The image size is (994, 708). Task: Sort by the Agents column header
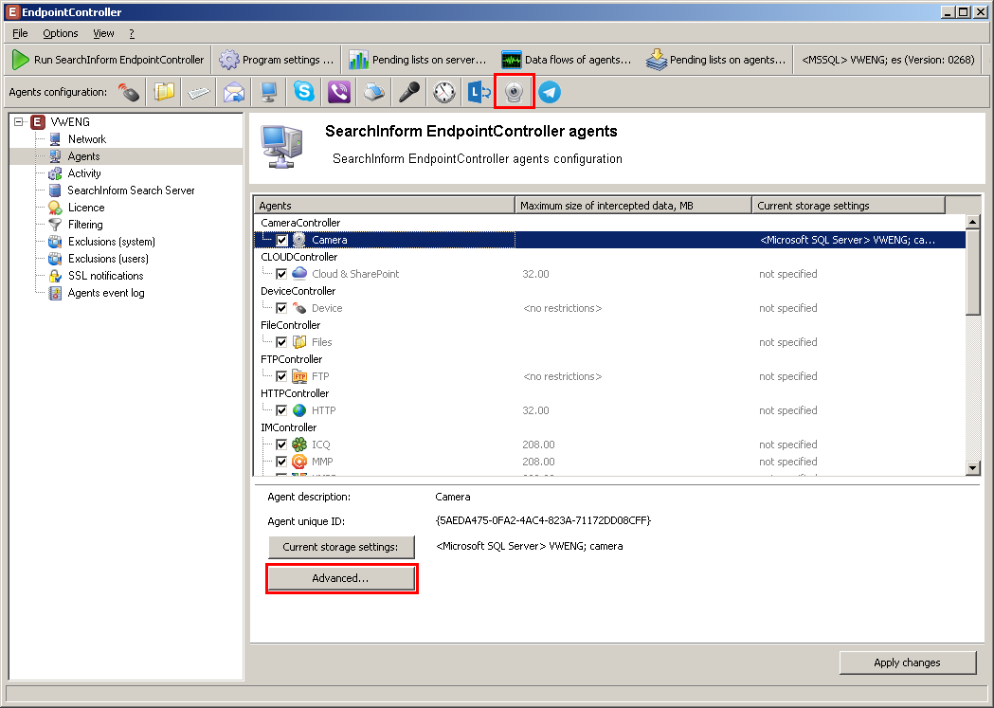click(x=384, y=206)
